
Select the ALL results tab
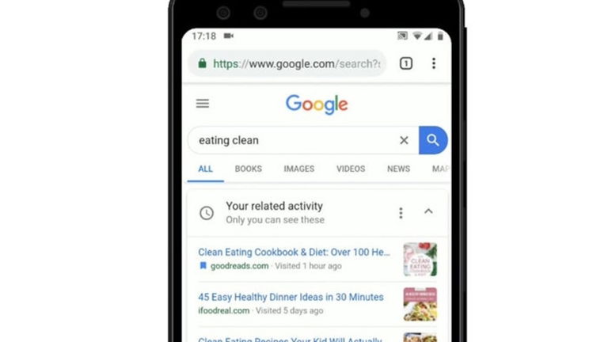[x=205, y=169]
